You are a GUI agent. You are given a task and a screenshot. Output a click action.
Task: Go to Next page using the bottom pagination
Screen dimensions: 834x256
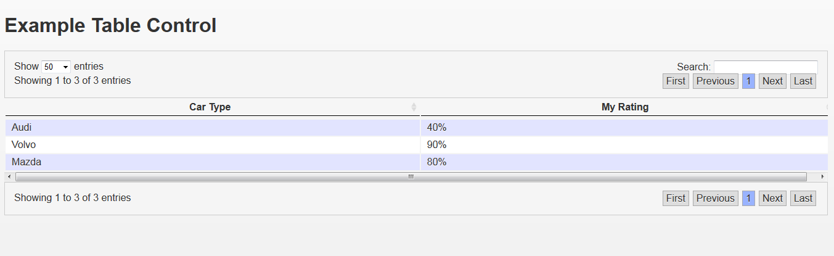pyautogui.click(x=772, y=198)
